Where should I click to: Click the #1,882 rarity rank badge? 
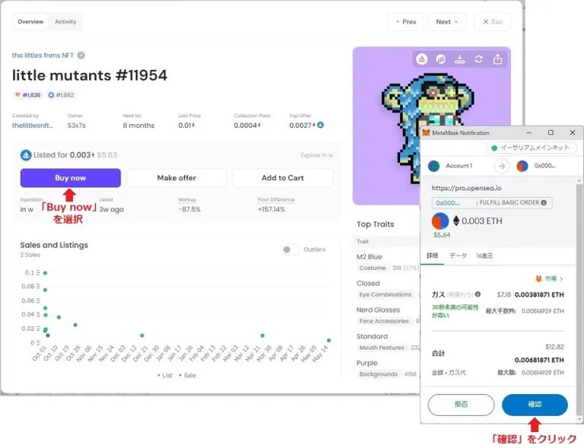(61, 95)
